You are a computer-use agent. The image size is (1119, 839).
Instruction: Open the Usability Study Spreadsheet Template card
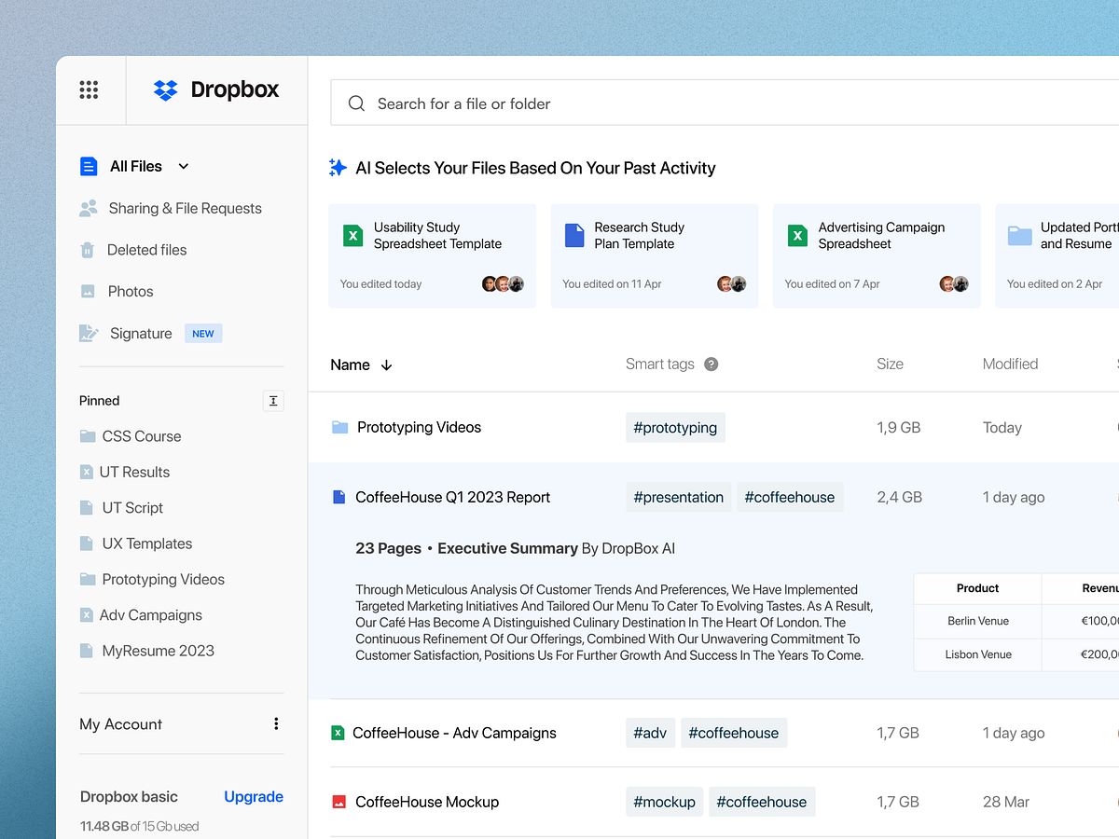point(432,255)
